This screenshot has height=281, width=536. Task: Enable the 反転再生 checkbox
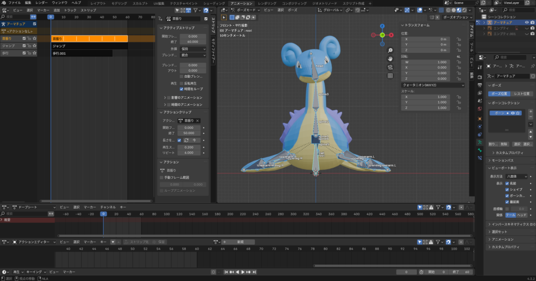(x=182, y=83)
